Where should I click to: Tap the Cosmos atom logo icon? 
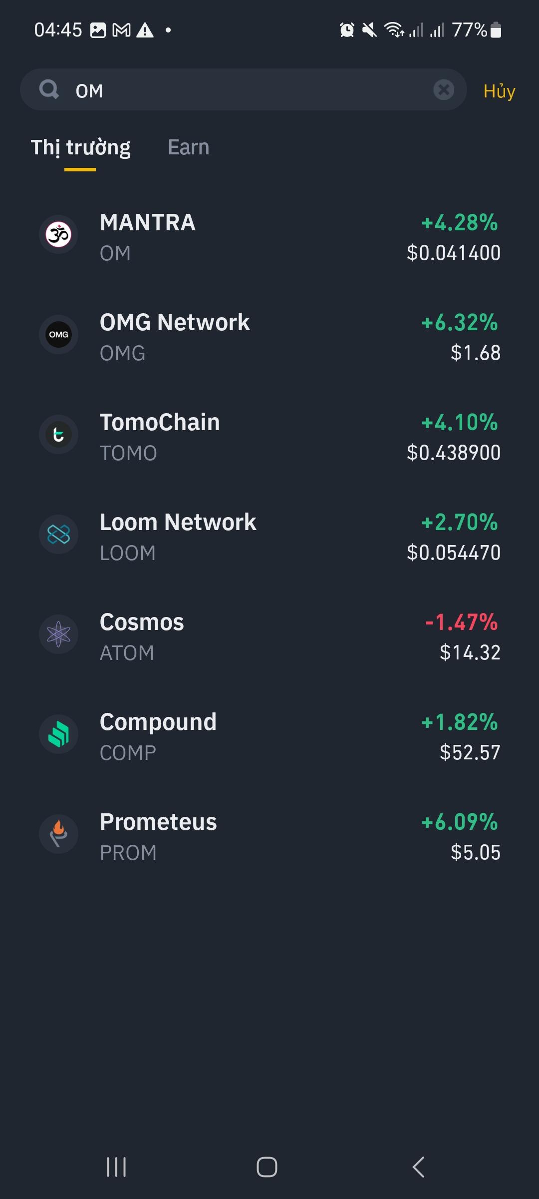[x=58, y=634]
